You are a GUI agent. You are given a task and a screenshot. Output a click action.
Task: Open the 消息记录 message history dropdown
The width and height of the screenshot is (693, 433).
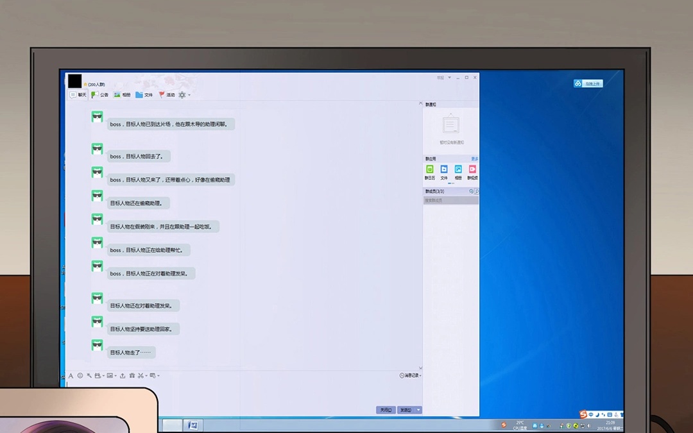pyautogui.click(x=411, y=375)
